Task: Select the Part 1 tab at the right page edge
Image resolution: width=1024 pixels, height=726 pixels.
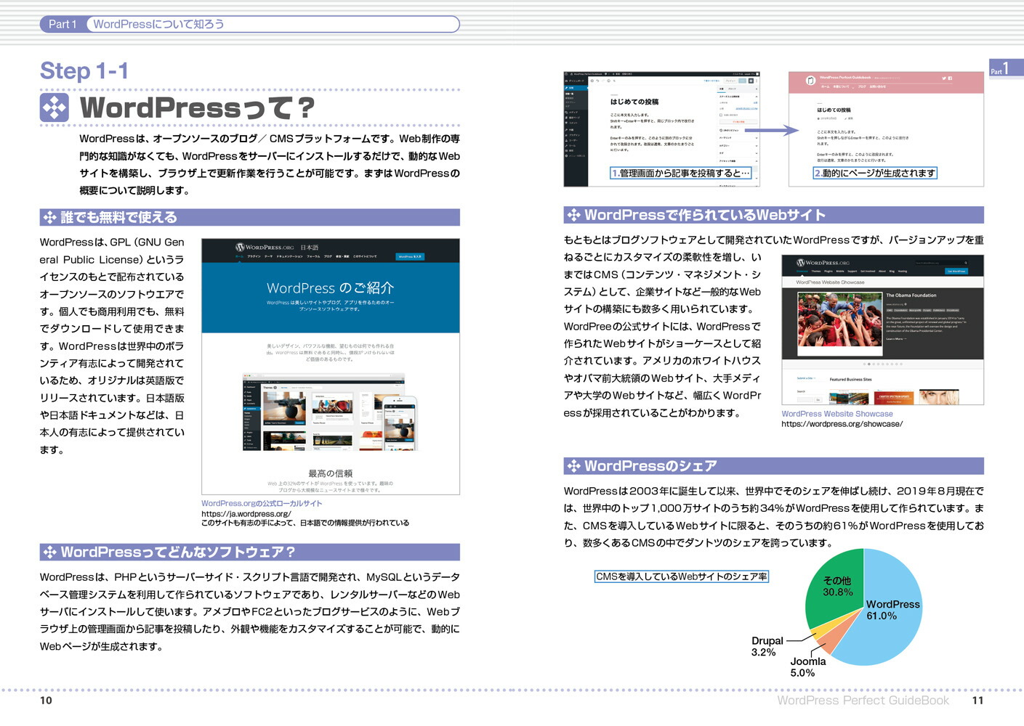Action: (1005, 68)
